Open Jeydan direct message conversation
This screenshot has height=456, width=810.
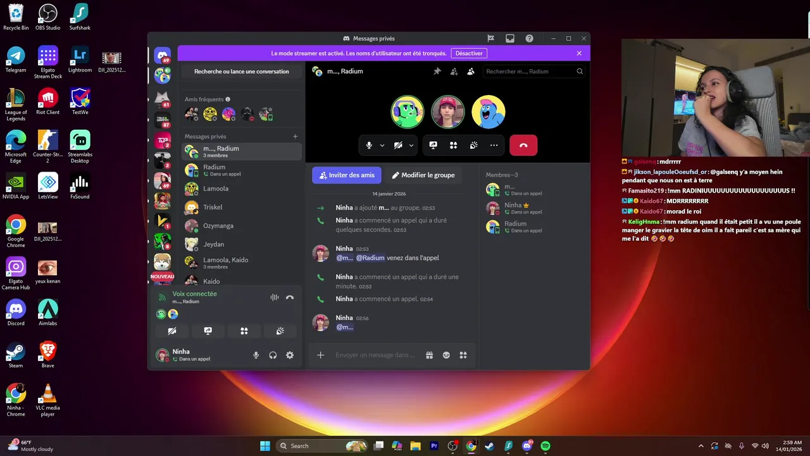coord(242,244)
